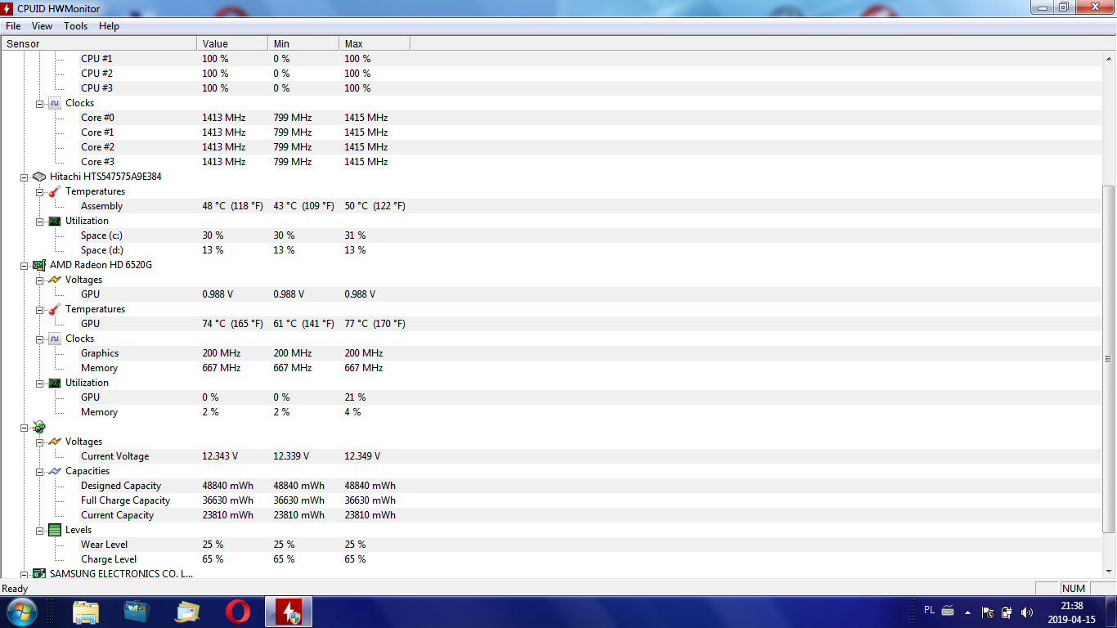Click the Min column header
The image size is (1117, 628).
pos(303,44)
